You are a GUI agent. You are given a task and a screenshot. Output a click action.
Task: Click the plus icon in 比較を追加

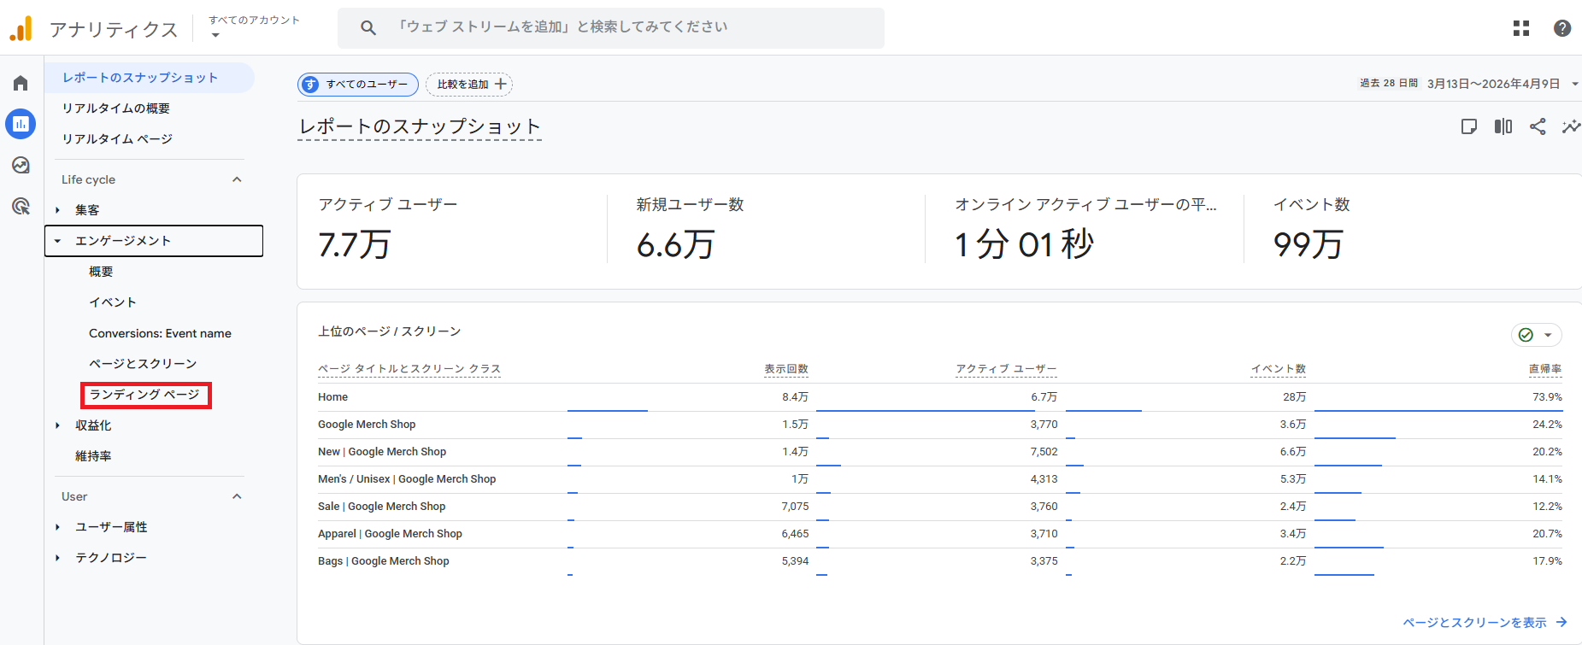coord(501,84)
